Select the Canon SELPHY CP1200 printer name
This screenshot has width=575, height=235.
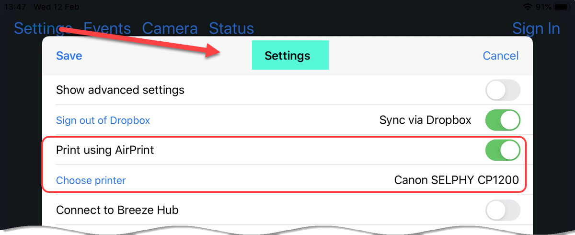click(457, 180)
